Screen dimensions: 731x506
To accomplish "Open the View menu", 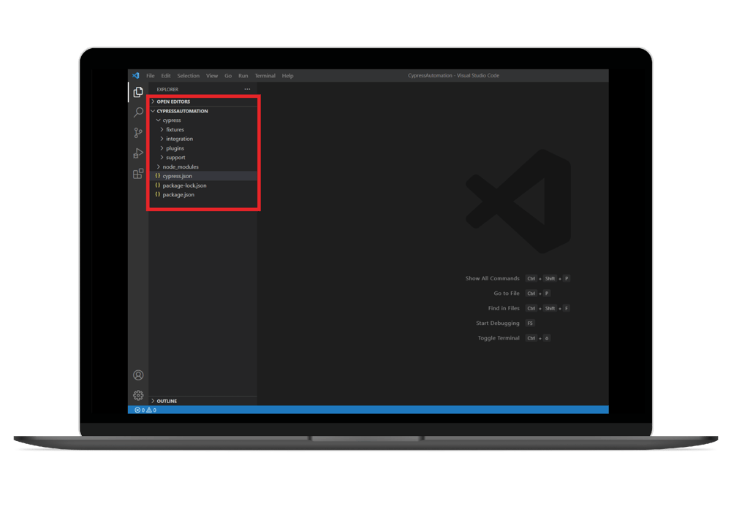I will pyautogui.click(x=212, y=75).
